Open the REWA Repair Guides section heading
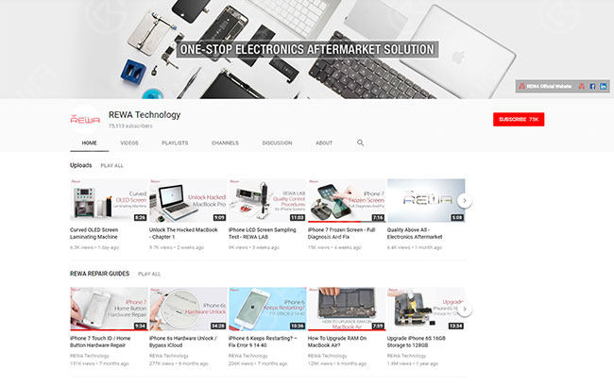 (99, 274)
